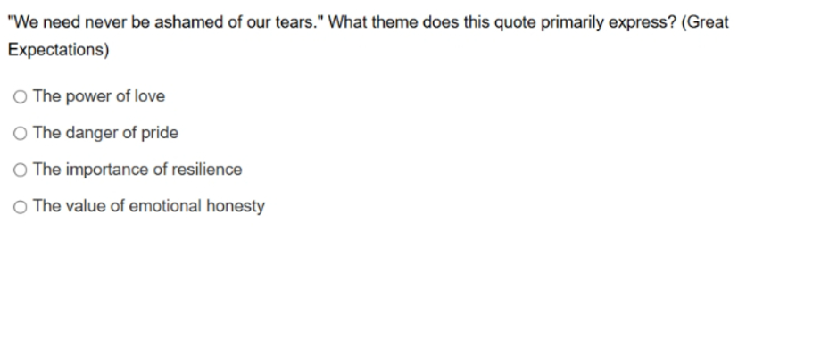Click the label text The power of love

(99, 96)
